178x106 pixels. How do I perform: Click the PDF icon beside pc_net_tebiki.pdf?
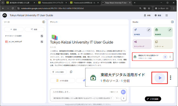6,42
